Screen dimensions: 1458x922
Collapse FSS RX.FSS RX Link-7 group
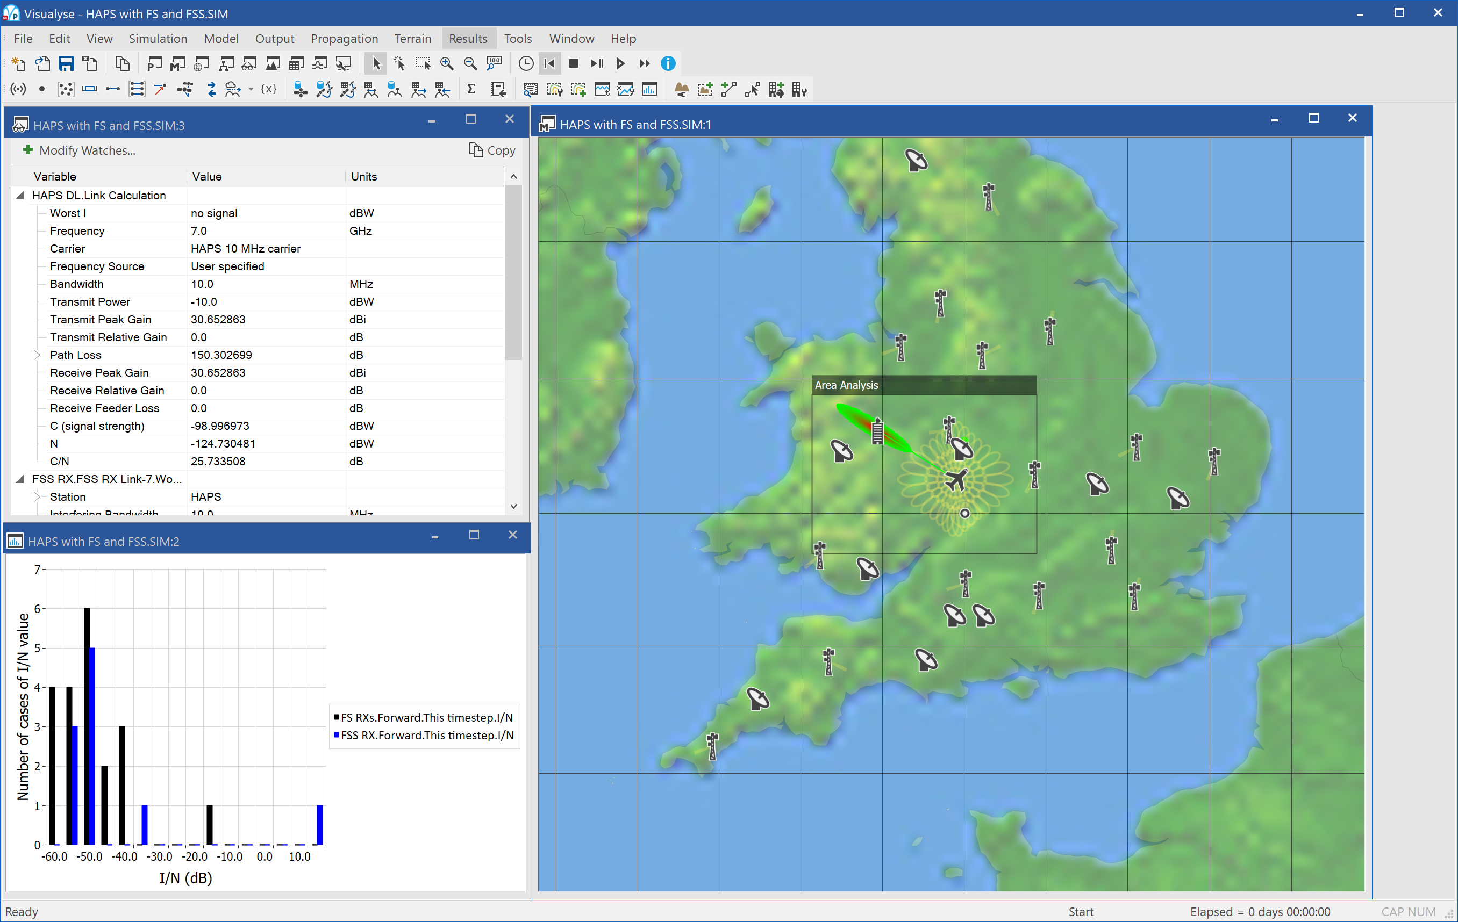(x=19, y=479)
